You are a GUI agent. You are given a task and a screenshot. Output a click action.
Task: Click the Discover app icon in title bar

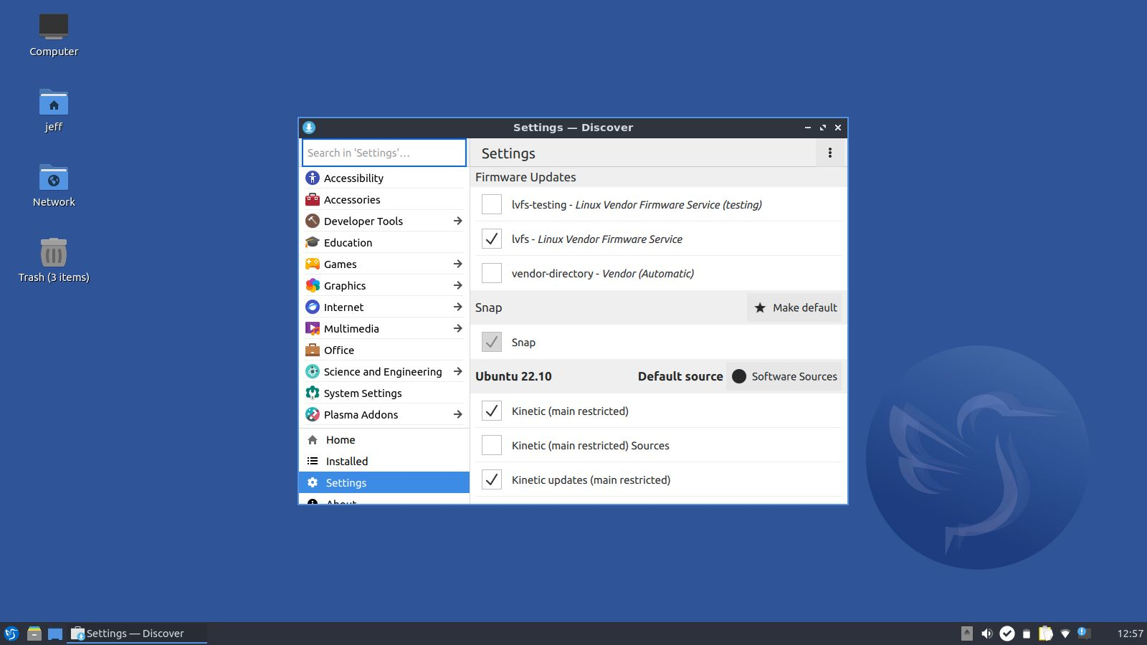click(309, 128)
